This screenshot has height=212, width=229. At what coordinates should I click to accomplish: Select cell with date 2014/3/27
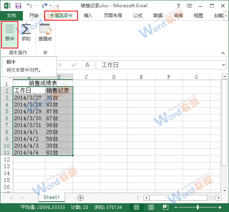29,98
